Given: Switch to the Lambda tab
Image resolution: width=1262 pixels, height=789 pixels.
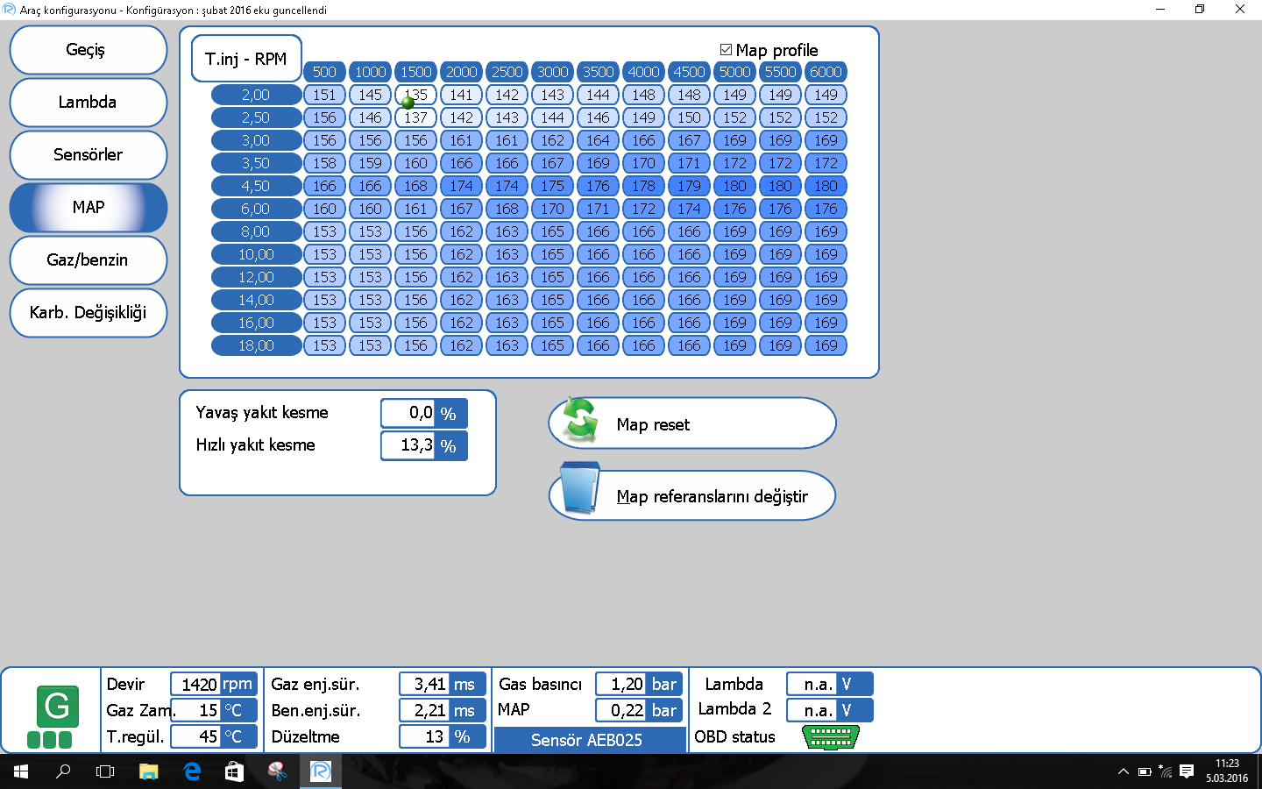Looking at the screenshot, I should point(88,103).
